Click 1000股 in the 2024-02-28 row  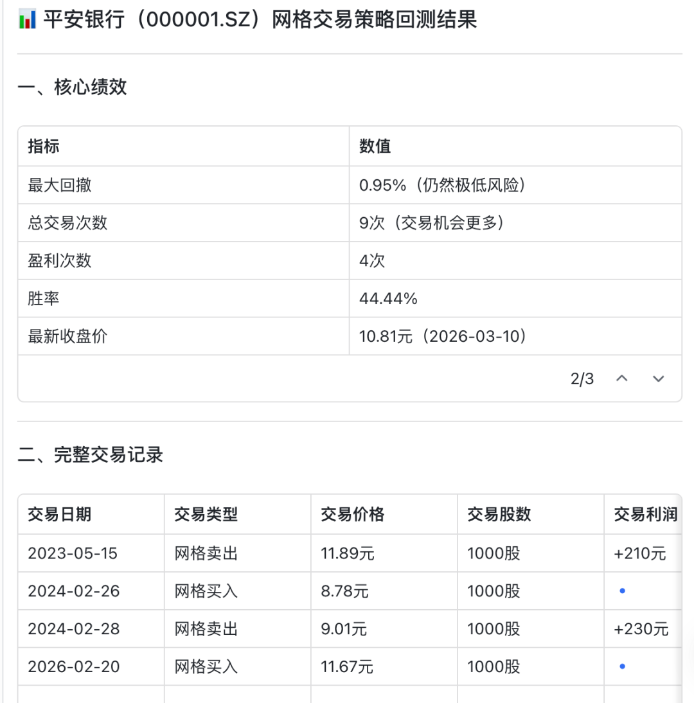[x=494, y=629]
